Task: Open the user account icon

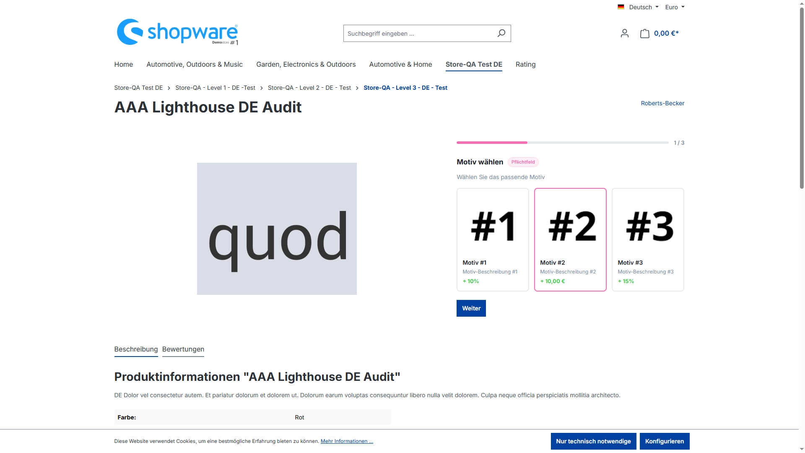Action: pyautogui.click(x=625, y=33)
